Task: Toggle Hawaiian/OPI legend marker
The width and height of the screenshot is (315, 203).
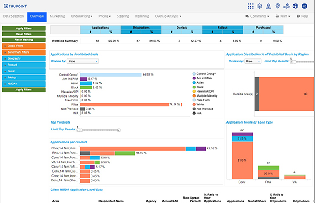Action: [194, 91]
